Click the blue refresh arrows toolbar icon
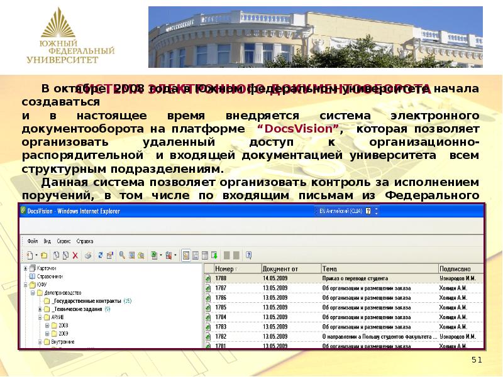The width and height of the screenshot is (503, 377). click(x=99, y=255)
